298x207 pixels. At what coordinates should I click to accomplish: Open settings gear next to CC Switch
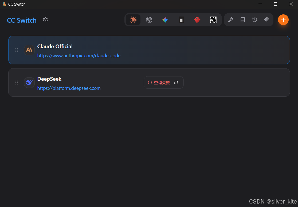(45, 20)
